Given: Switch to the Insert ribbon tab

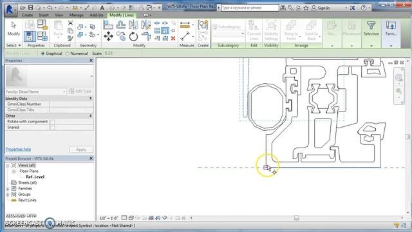Looking at the screenshot, I should click(x=44, y=15).
